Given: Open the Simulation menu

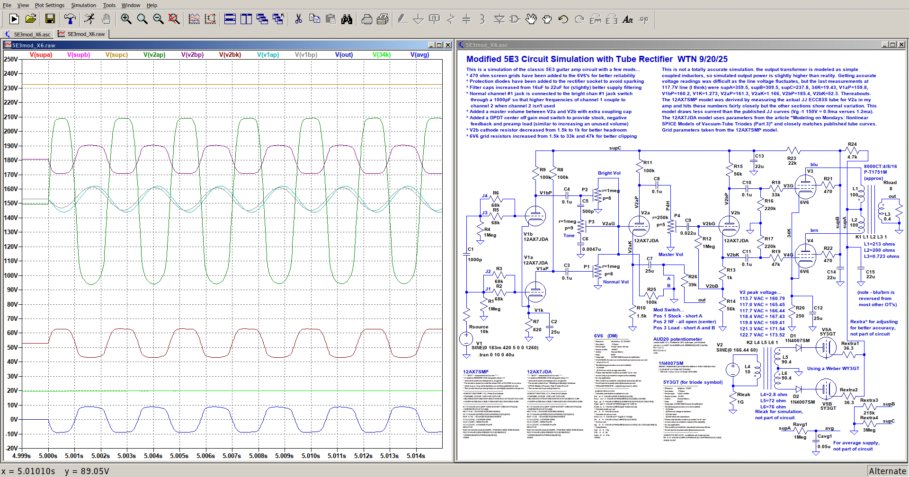Looking at the screenshot, I should [83, 5].
